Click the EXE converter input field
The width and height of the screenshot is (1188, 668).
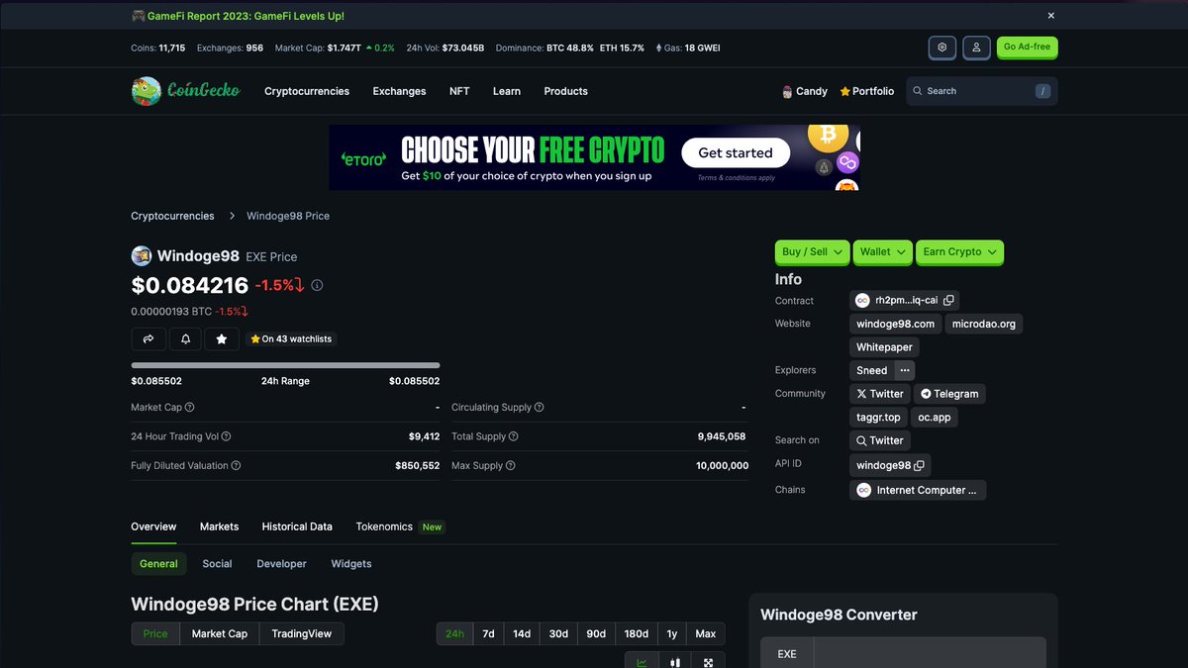click(x=930, y=653)
